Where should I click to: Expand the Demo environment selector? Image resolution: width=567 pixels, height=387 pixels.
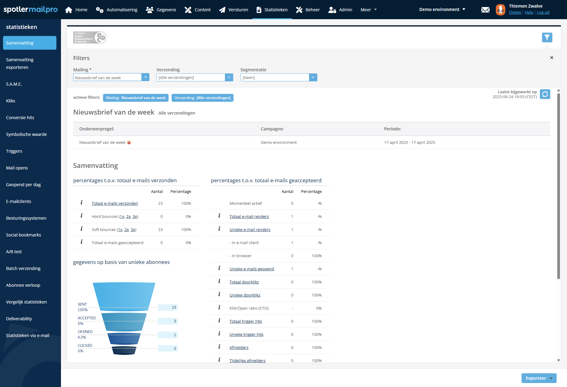point(442,9)
